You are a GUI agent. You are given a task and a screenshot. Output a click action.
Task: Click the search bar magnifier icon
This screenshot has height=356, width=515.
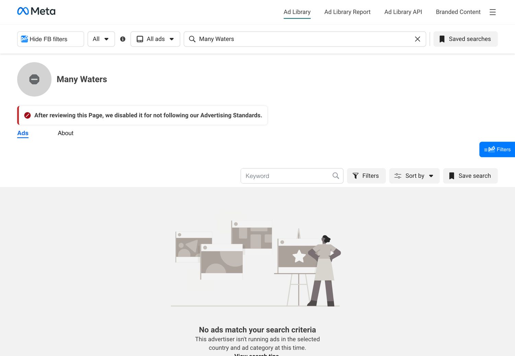[x=192, y=39]
